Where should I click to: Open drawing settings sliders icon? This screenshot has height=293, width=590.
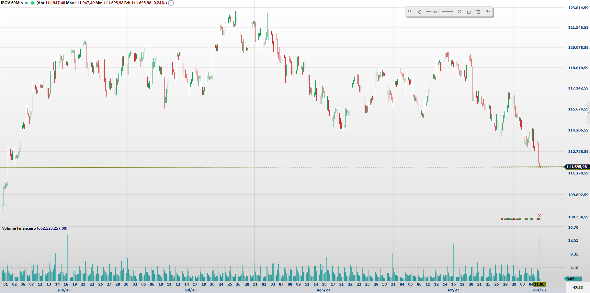(488, 12)
